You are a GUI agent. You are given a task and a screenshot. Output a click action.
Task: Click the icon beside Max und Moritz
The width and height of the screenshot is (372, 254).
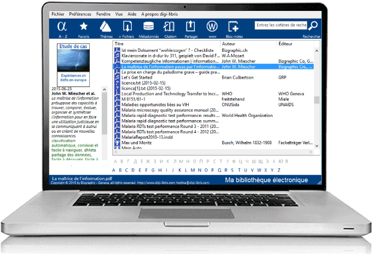point(117,143)
